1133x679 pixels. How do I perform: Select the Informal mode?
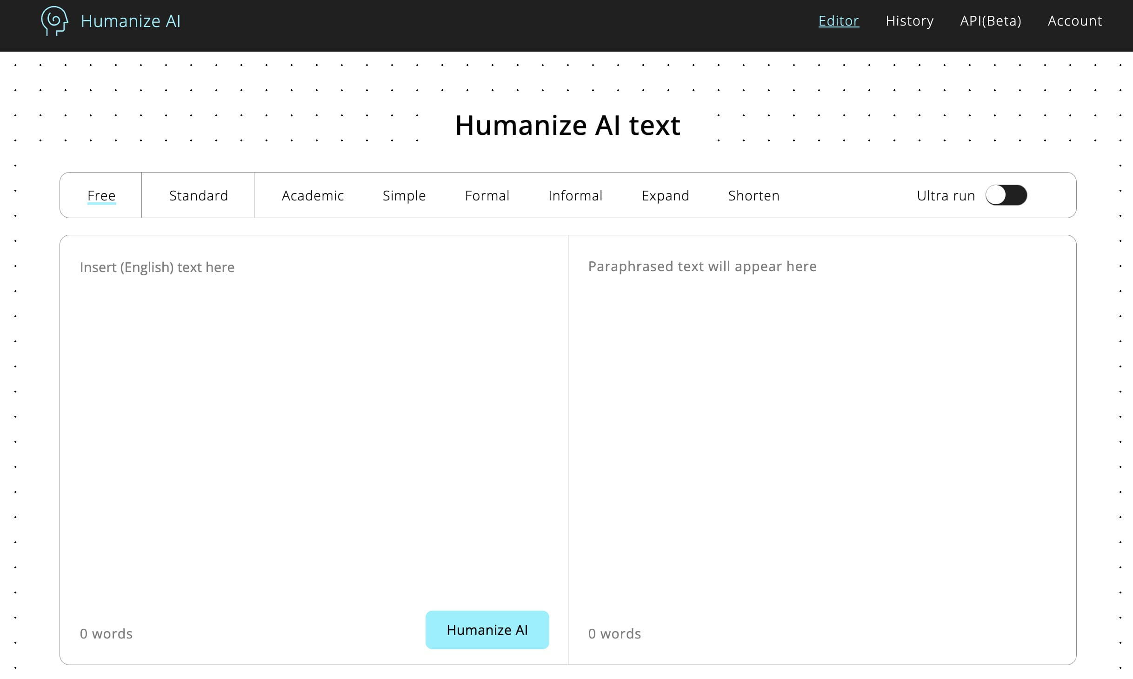pos(575,195)
